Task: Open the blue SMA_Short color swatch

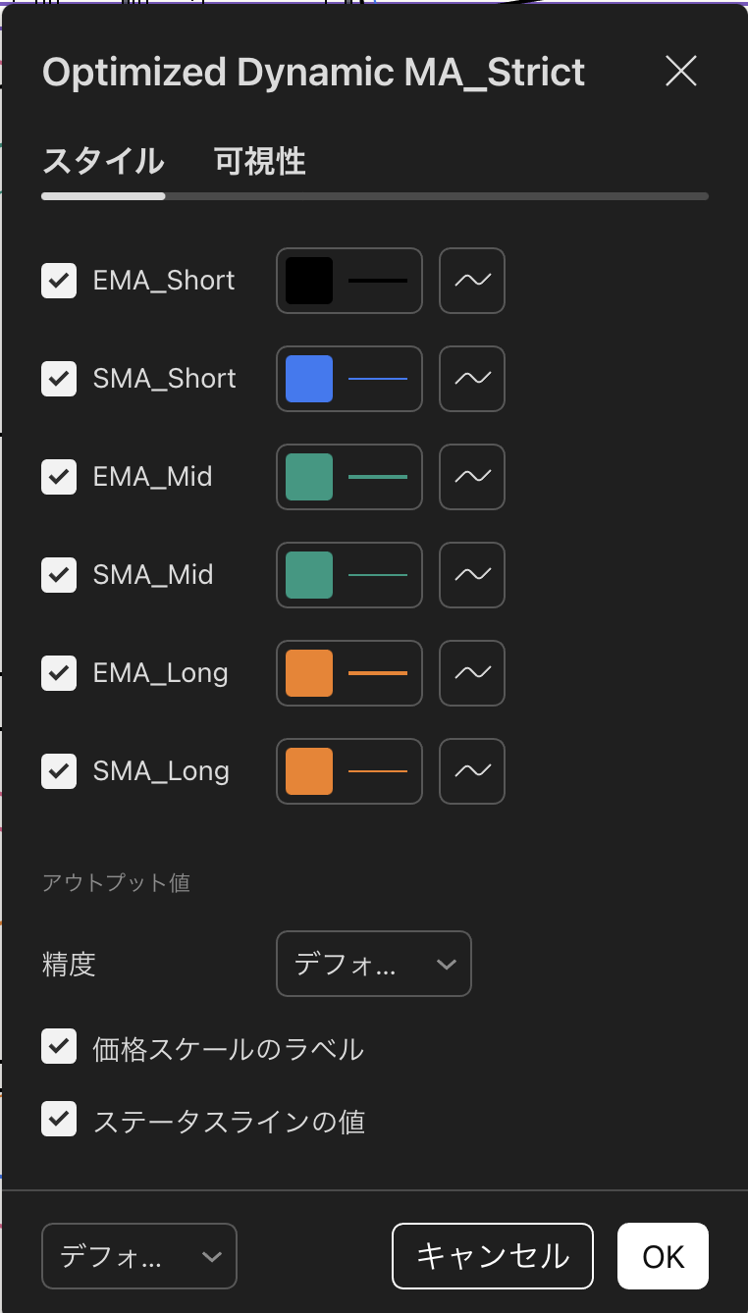Action: pos(309,379)
